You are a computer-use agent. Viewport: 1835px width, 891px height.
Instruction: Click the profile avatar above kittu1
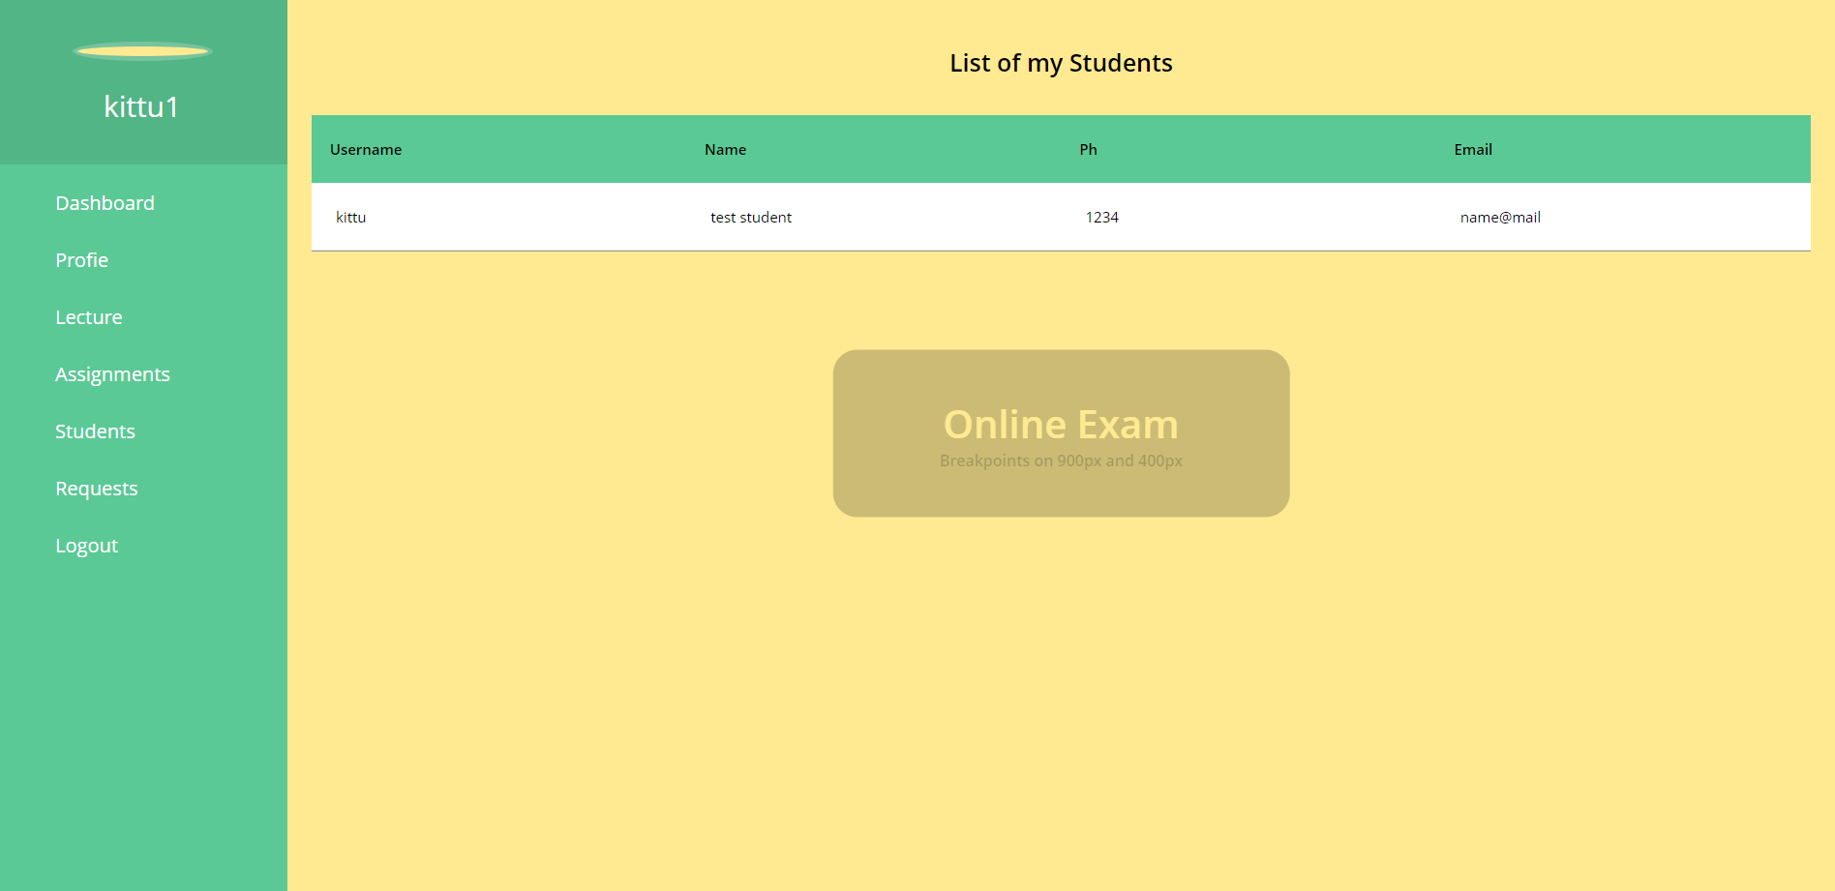point(142,49)
